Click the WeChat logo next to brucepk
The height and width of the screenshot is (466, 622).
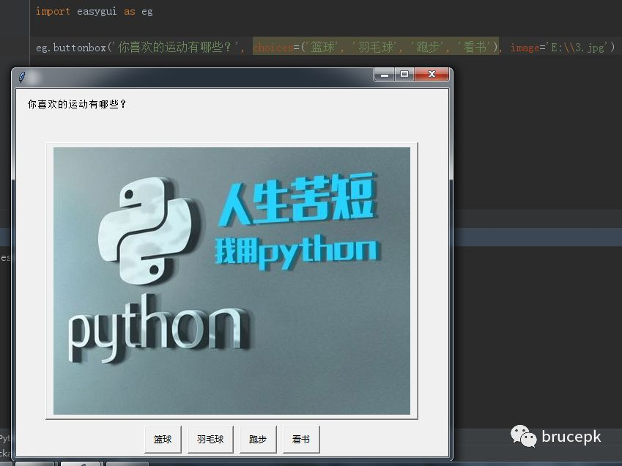tap(522, 437)
